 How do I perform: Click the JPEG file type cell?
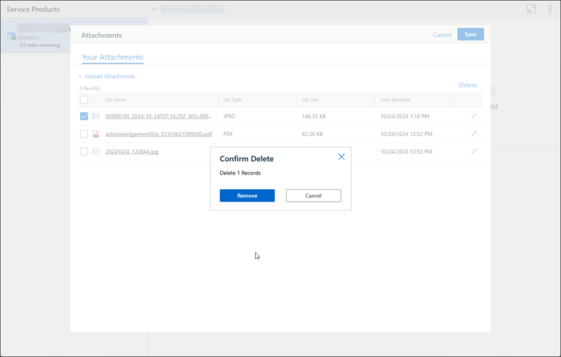pyautogui.click(x=229, y=116)
